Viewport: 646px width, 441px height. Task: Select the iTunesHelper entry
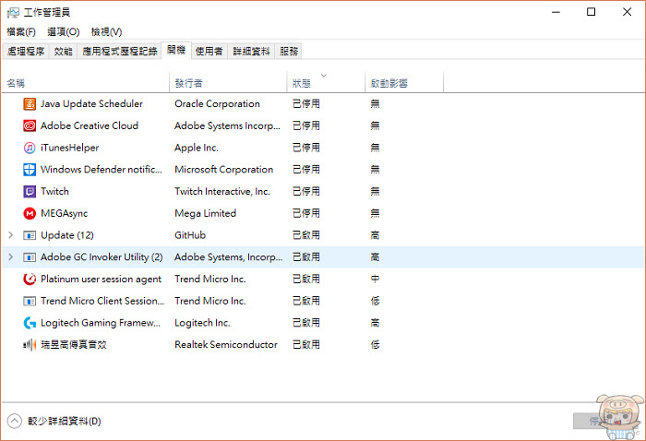click(69, 148)
